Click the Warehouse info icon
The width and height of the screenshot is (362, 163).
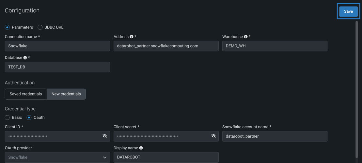point(246,37)
